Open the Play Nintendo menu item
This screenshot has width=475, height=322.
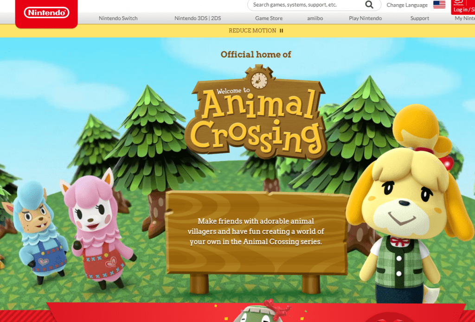[366, 18]
